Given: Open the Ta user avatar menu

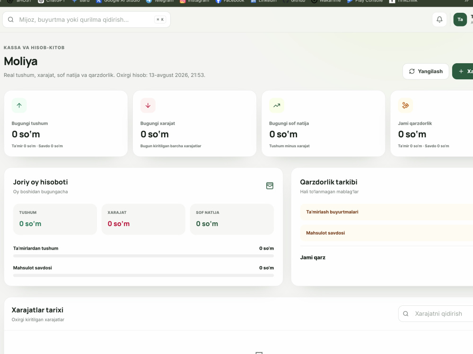Looking at the screenshot, I should pos(460,19).
